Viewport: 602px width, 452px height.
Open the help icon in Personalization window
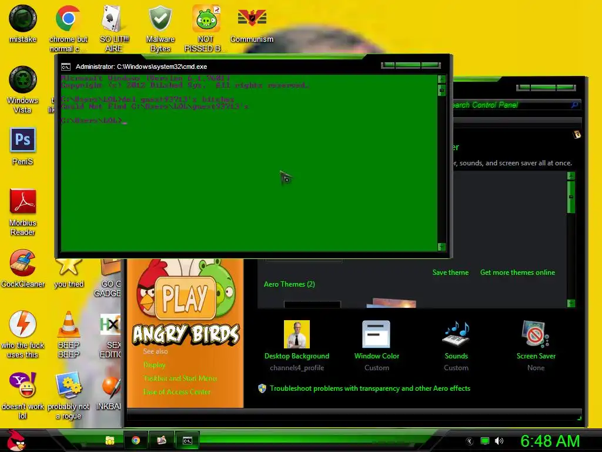coord(576,135)
